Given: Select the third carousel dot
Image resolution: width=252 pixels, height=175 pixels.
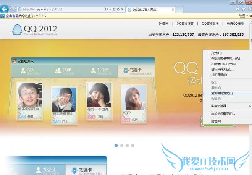Looking at the screenshot, I should [127, 146].
